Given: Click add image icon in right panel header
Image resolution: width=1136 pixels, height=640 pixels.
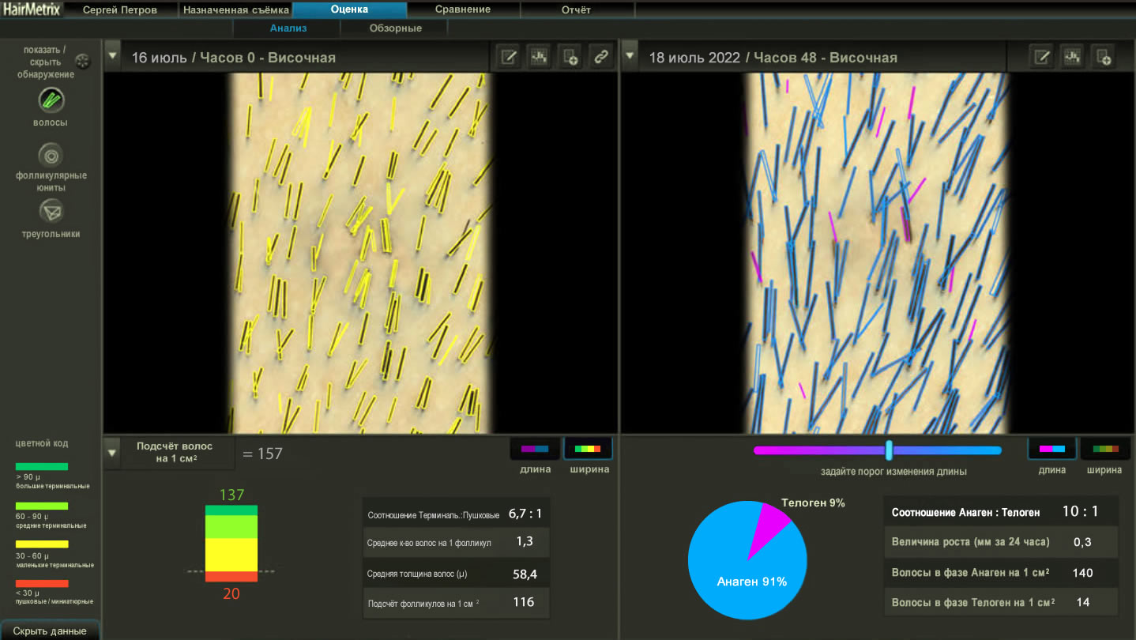Looking at the screenshot, I should [x=1104, y=57].
